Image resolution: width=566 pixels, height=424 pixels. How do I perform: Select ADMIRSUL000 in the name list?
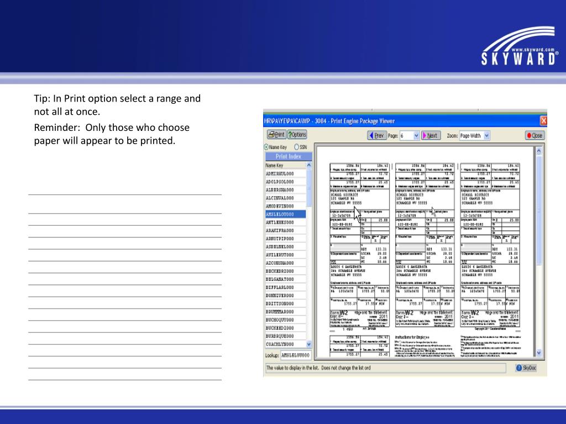coord(286,173)
